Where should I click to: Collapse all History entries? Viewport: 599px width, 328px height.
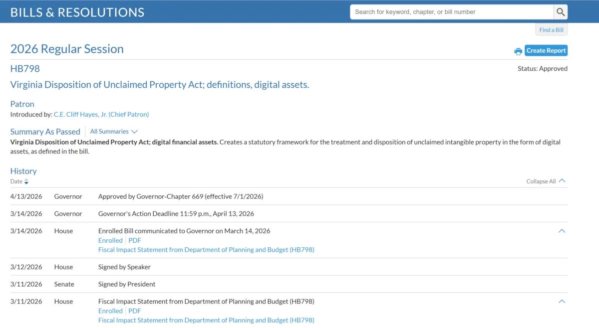pyautogui.click(x=546, y=181)
